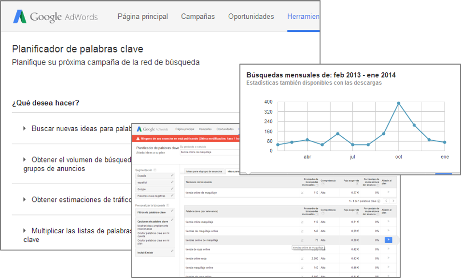Click the '2.900' monthly searches value
The width and height of the screenshot is (461, 278).
315,259
